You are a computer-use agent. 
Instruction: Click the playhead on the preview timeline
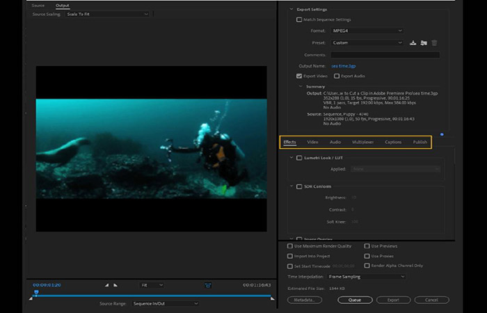point(36,292)
